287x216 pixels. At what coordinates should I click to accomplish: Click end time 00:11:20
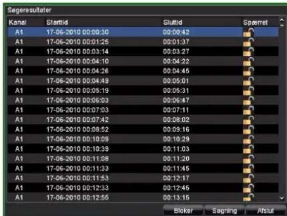176,159
